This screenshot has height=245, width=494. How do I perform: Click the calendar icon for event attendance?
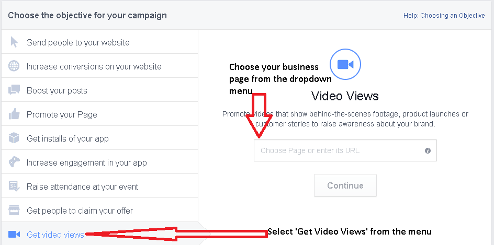(14, 186)
